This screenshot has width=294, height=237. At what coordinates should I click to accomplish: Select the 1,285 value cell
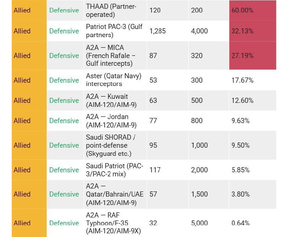[158, 31]
